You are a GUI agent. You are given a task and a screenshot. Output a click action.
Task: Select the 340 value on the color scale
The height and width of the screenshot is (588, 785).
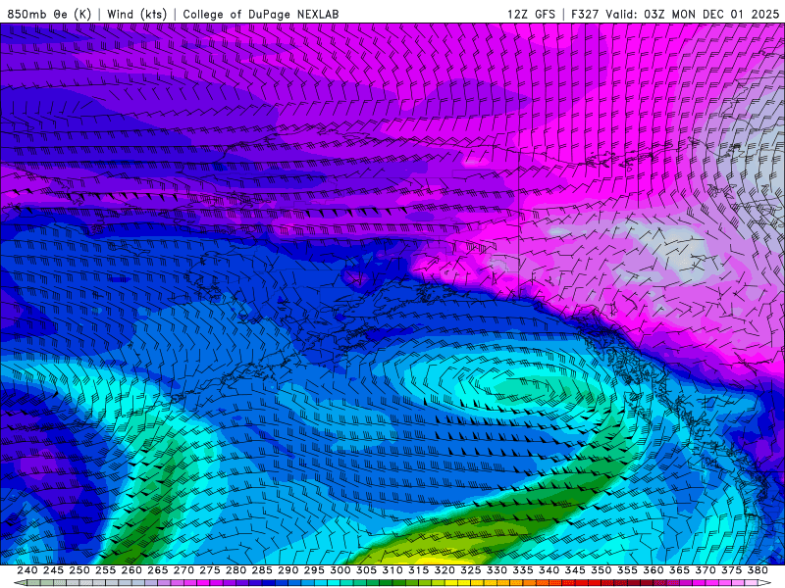pos(549,570)
